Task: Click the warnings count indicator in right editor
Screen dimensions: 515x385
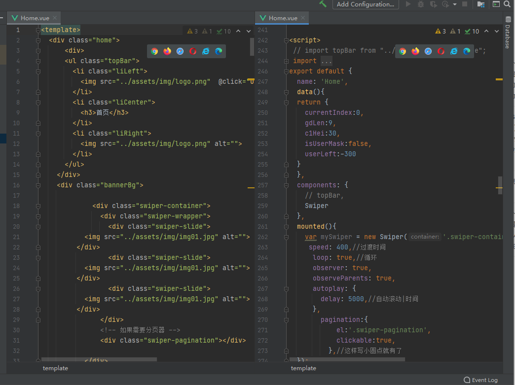Action: (x=441, y=31)
